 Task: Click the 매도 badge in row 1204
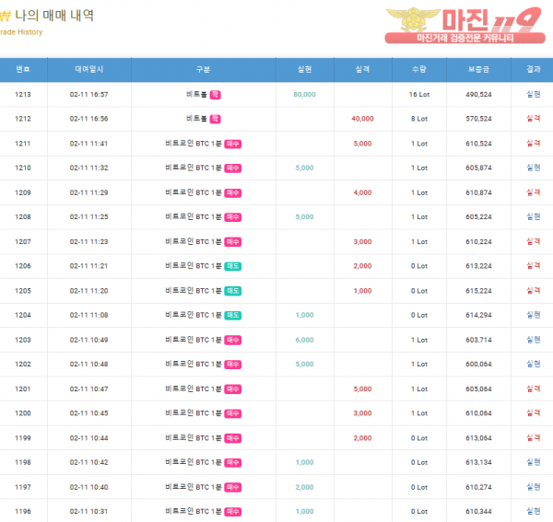(x=233, y=315)
